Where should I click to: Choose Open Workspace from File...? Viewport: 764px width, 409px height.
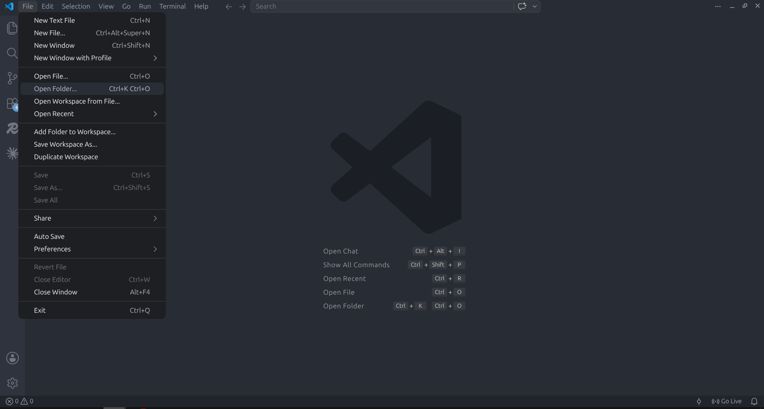click(92, 101)
